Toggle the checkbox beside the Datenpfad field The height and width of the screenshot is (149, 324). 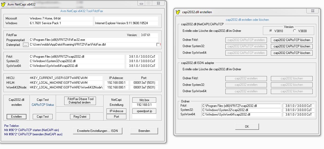(x=158, y=44)
